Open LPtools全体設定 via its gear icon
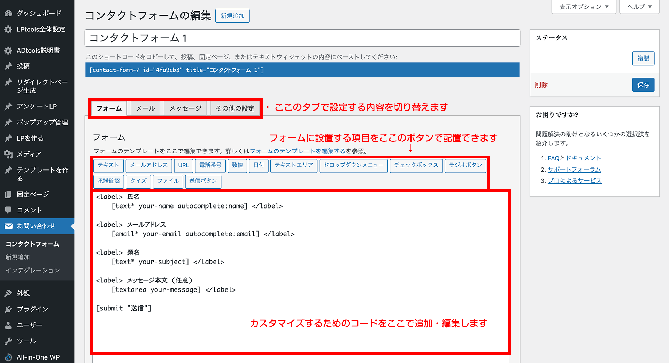 (8, 29)
